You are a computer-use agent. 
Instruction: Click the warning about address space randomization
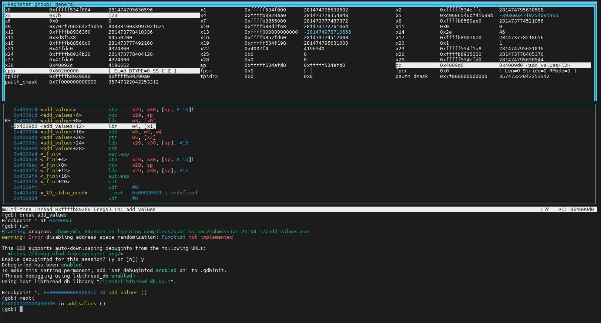[117, 237]
